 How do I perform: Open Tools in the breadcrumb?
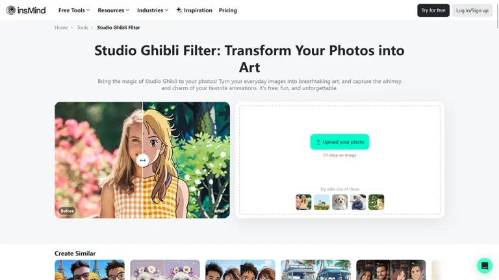[82, 28]
